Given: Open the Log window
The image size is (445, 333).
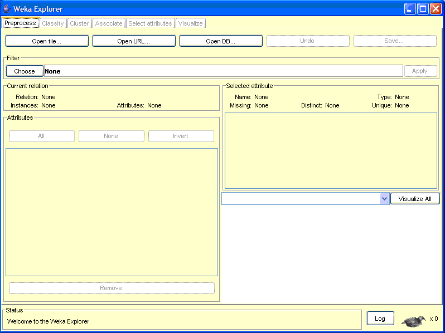Looking at the screenshot, I should (x=380, y=319).
